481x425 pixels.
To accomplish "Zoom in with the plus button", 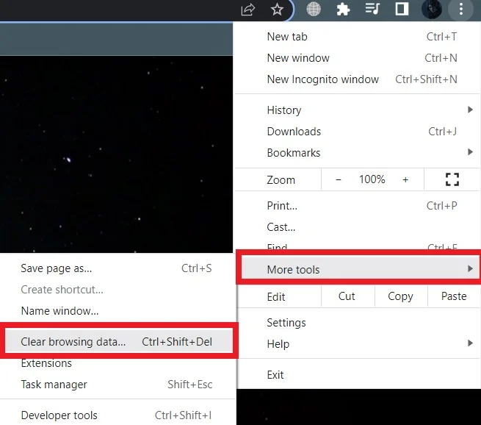I will point(405,179).
